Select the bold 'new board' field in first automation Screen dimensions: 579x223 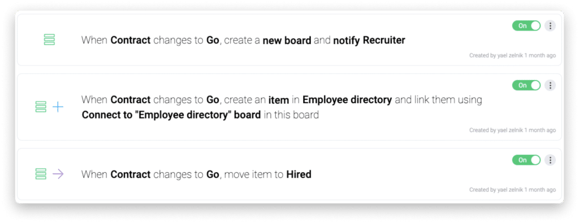click(x=287, y=40)
